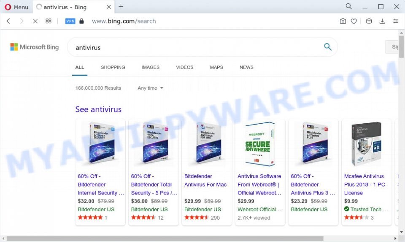Viewport: 405px width, 242px height.
Task: Open Speed Dial start page grid icon
Action: click(x=48, y=21)
